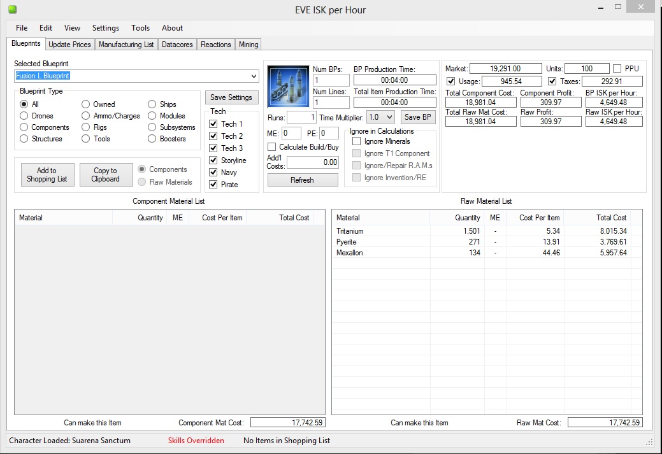Toggle the Navy checkbox
This screenshot has width=662, height=454.
tap(213, 172)
